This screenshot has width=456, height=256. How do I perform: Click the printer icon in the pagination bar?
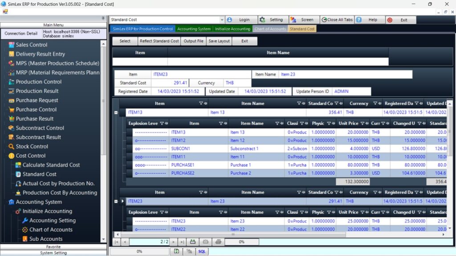(217, 242)
